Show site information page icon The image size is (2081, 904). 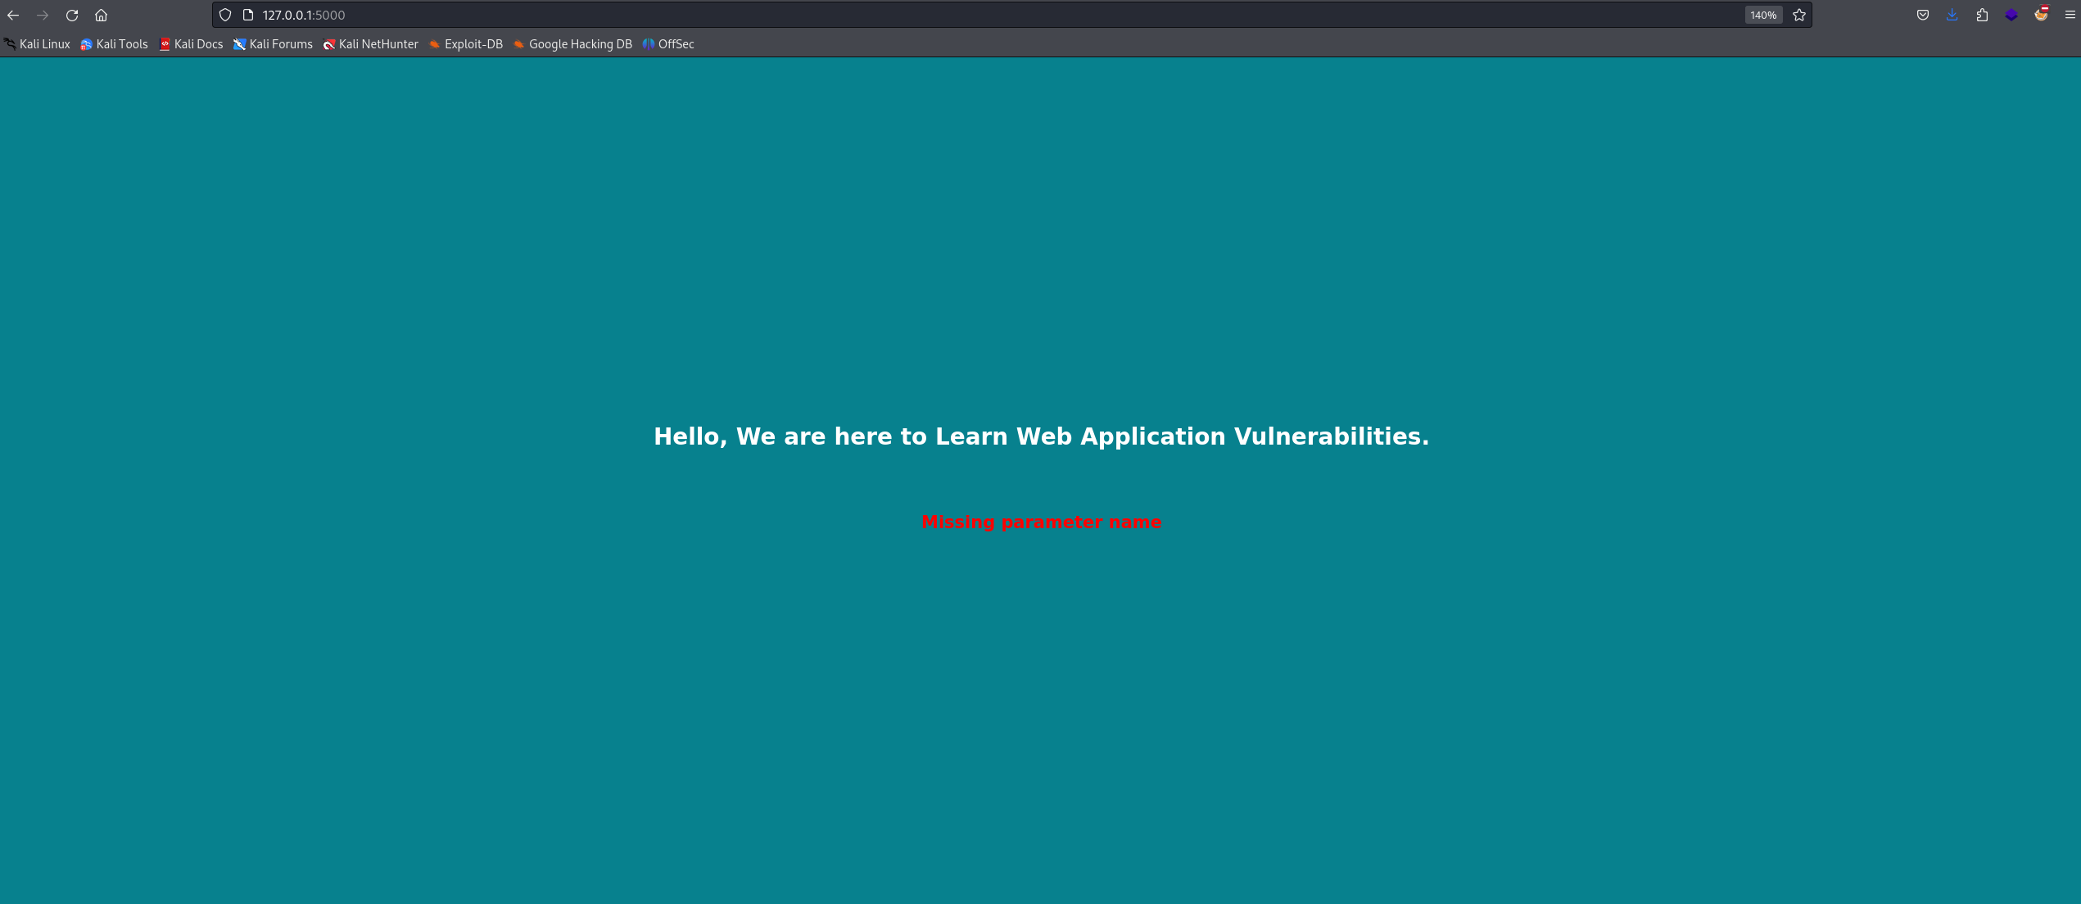coord(248,15)
